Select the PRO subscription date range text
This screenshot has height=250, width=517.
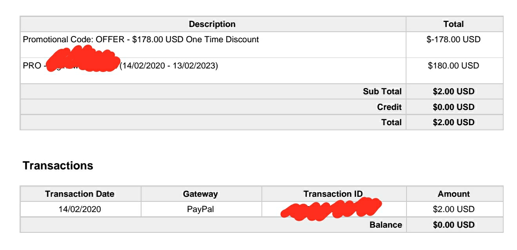tap(169, 66)
